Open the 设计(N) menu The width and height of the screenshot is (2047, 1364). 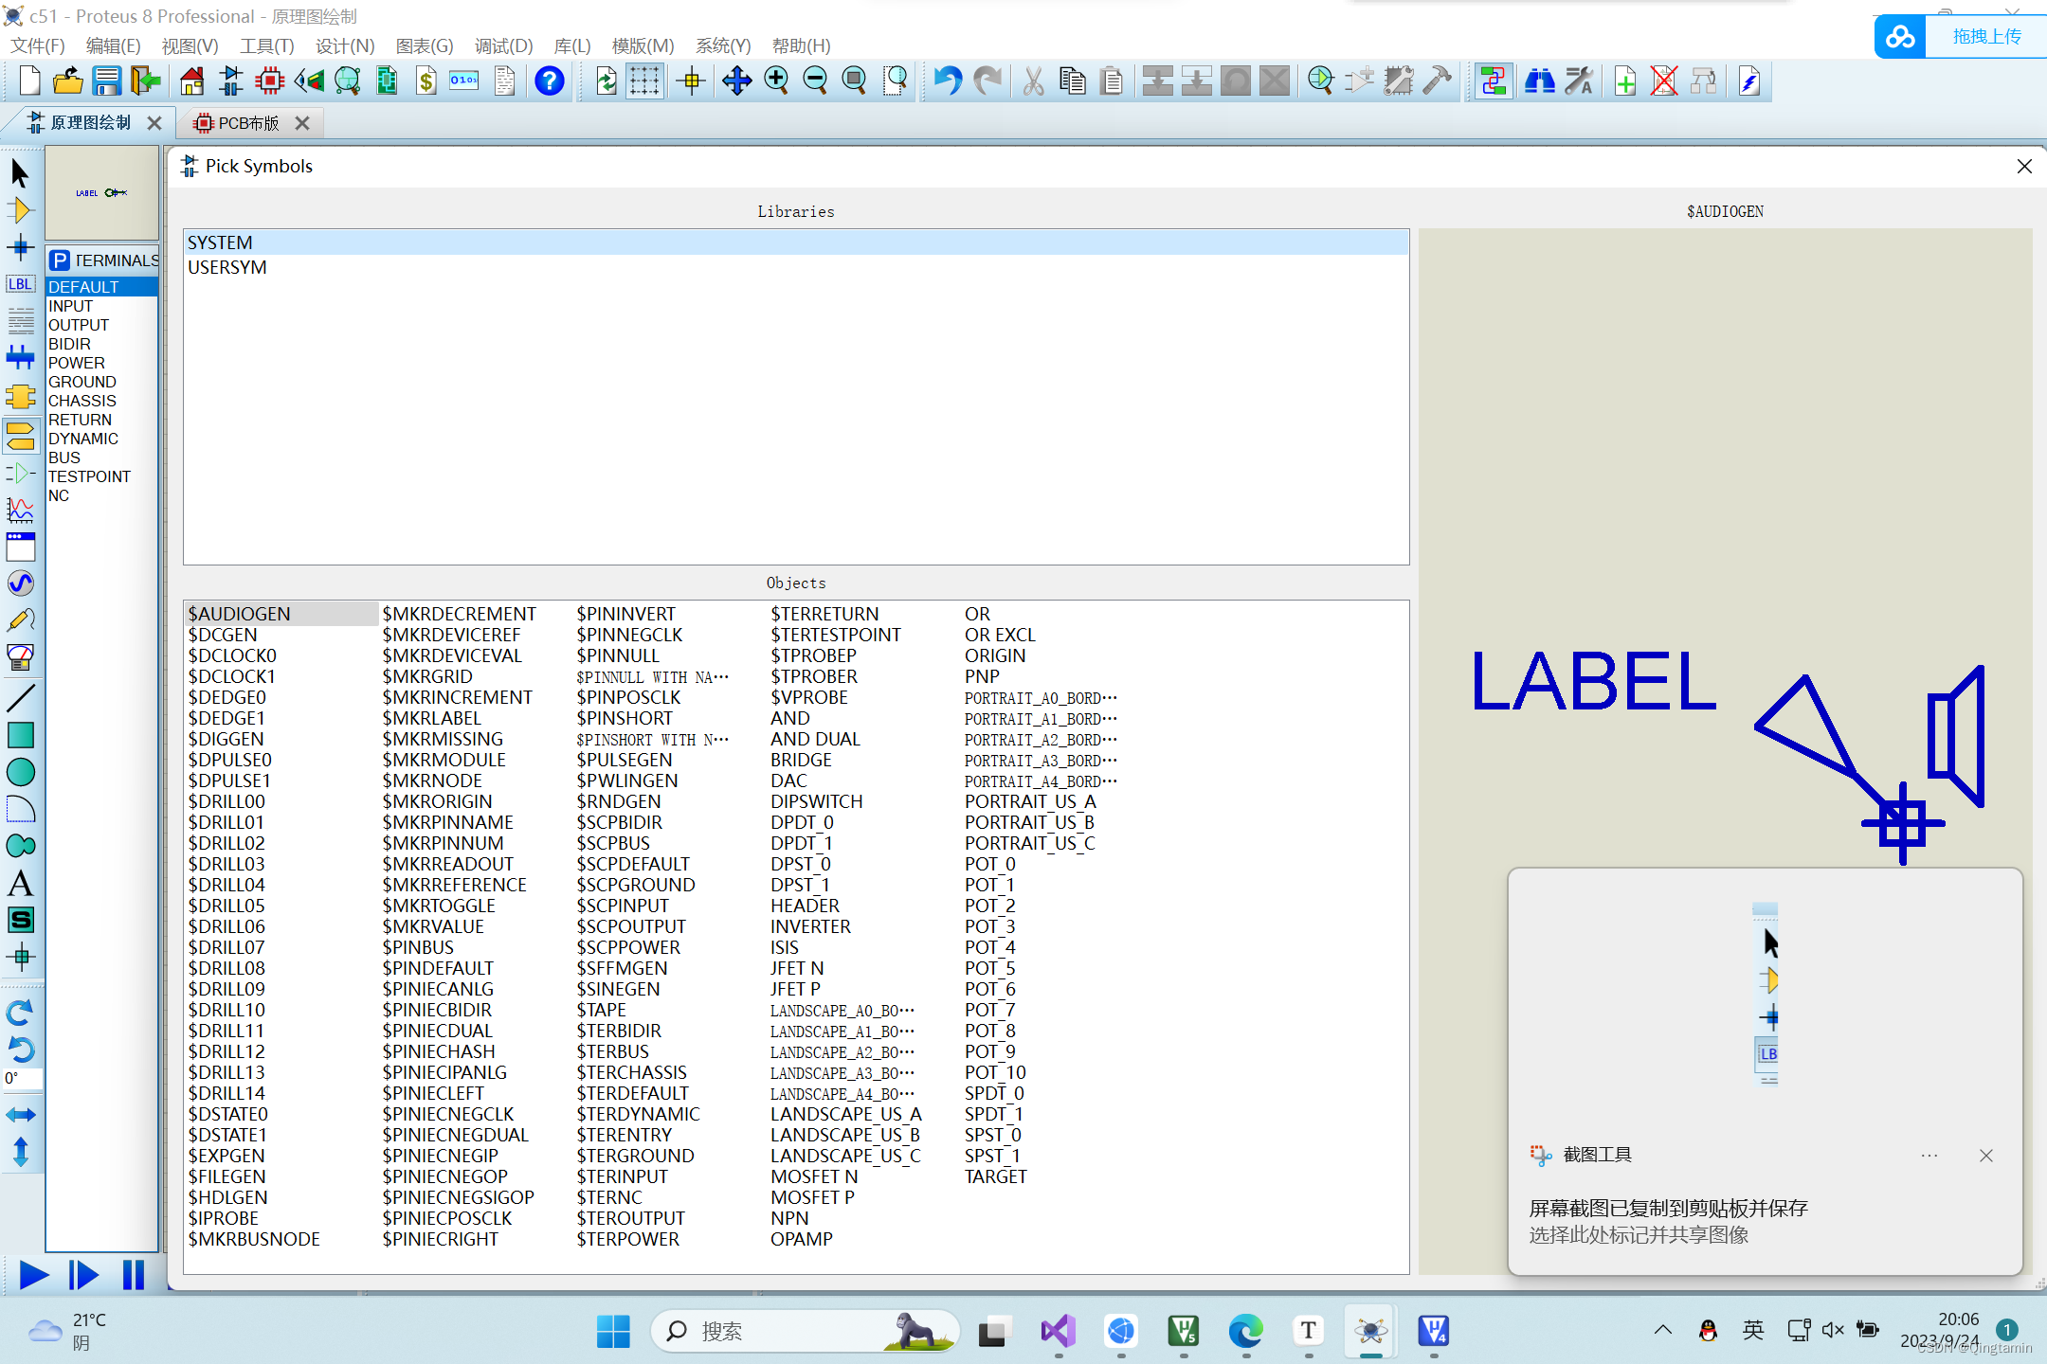[x=345, y=45]
